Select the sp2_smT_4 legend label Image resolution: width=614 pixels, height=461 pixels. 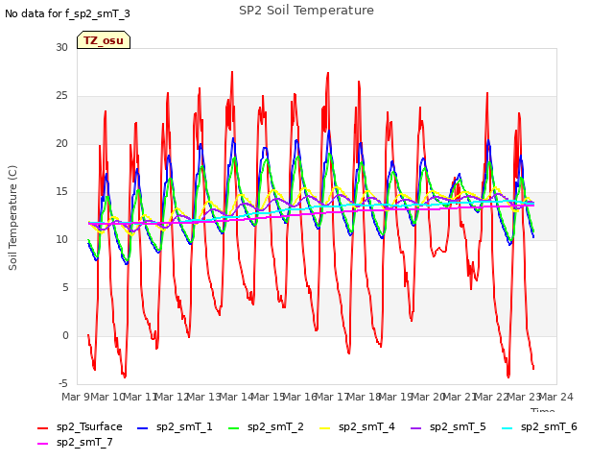click(366, 426)
